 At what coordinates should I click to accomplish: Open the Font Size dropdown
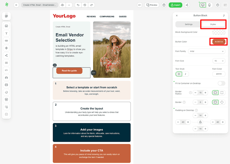pos(219,61)
